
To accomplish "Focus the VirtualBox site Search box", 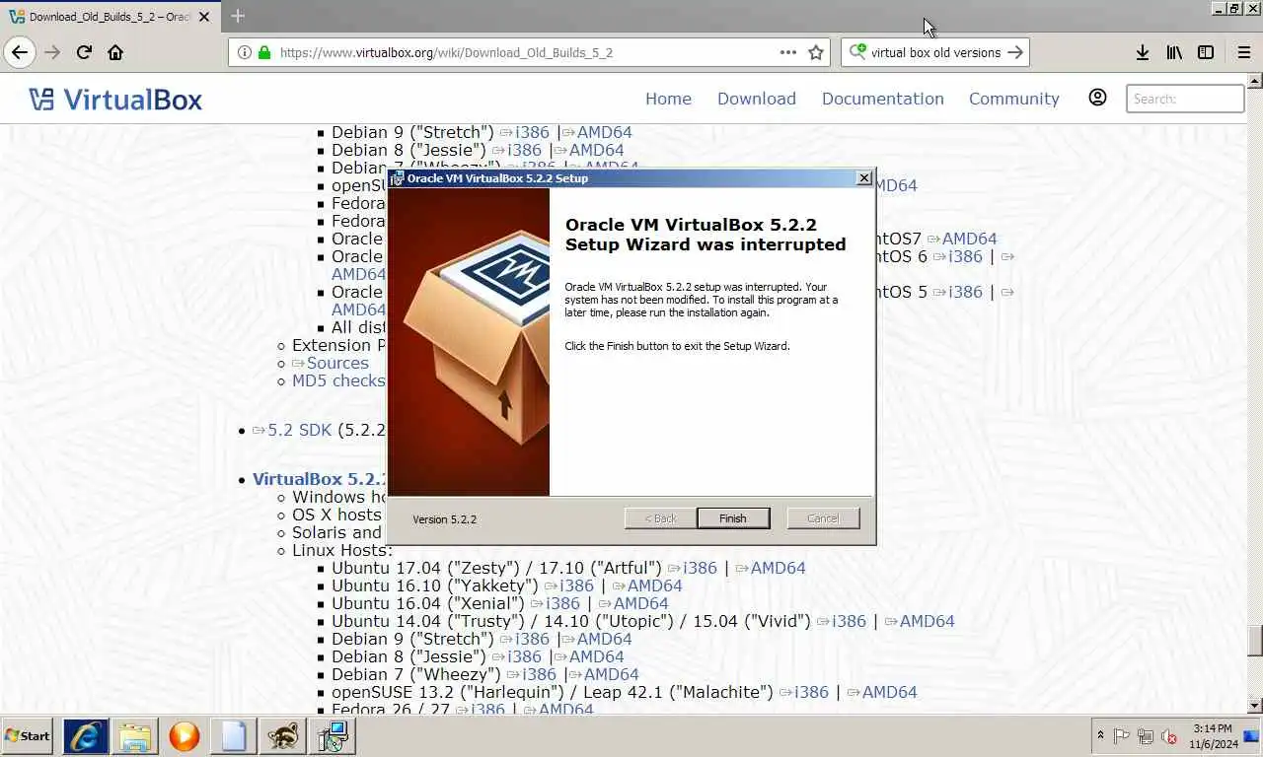I will (x=1185, y=99).
